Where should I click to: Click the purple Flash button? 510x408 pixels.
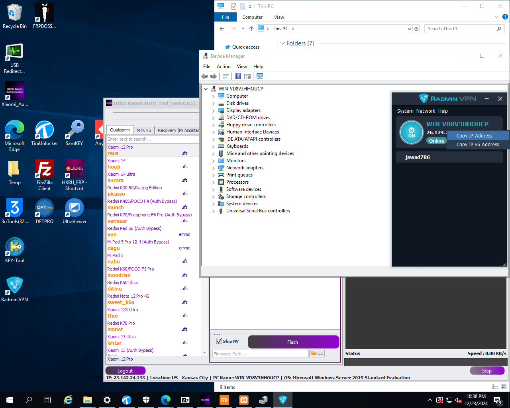pos(293,342)
